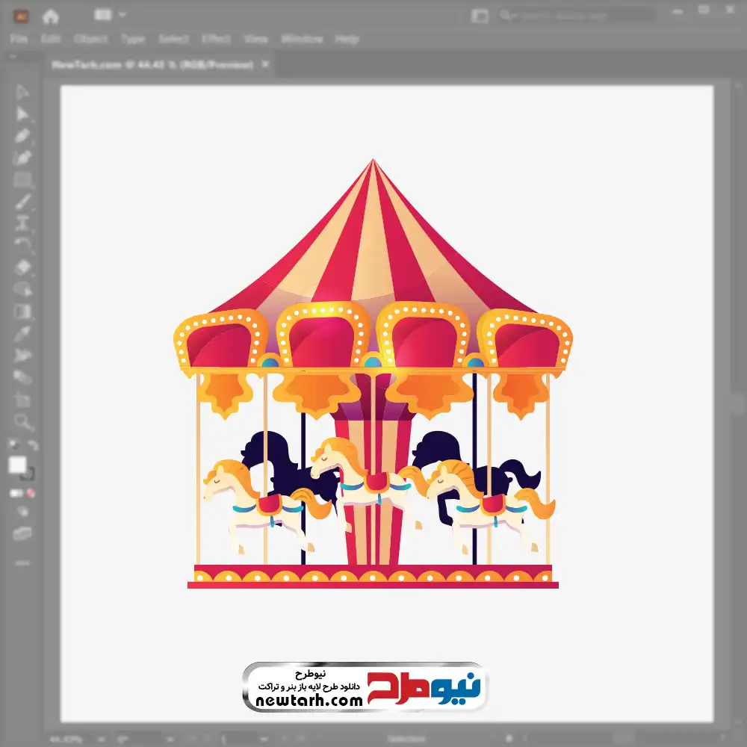747x747 pixels.
Task: Pick the Pen tool
Action: [22, 136]
